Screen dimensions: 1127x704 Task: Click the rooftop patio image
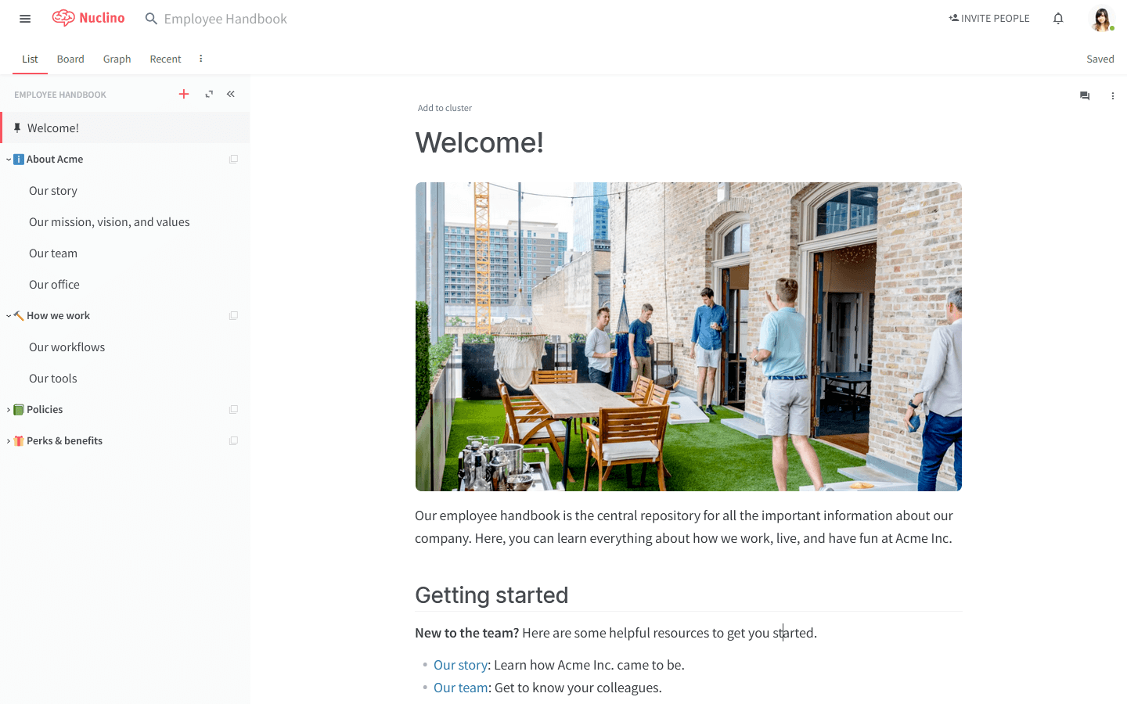tap(689, 337)
